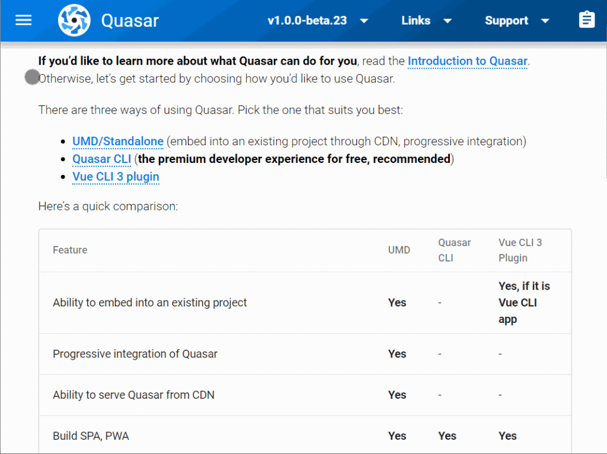Viewport: 607px width, 454px height.
Task: Open the hamburger navigation menu
Action: (24, 20)
